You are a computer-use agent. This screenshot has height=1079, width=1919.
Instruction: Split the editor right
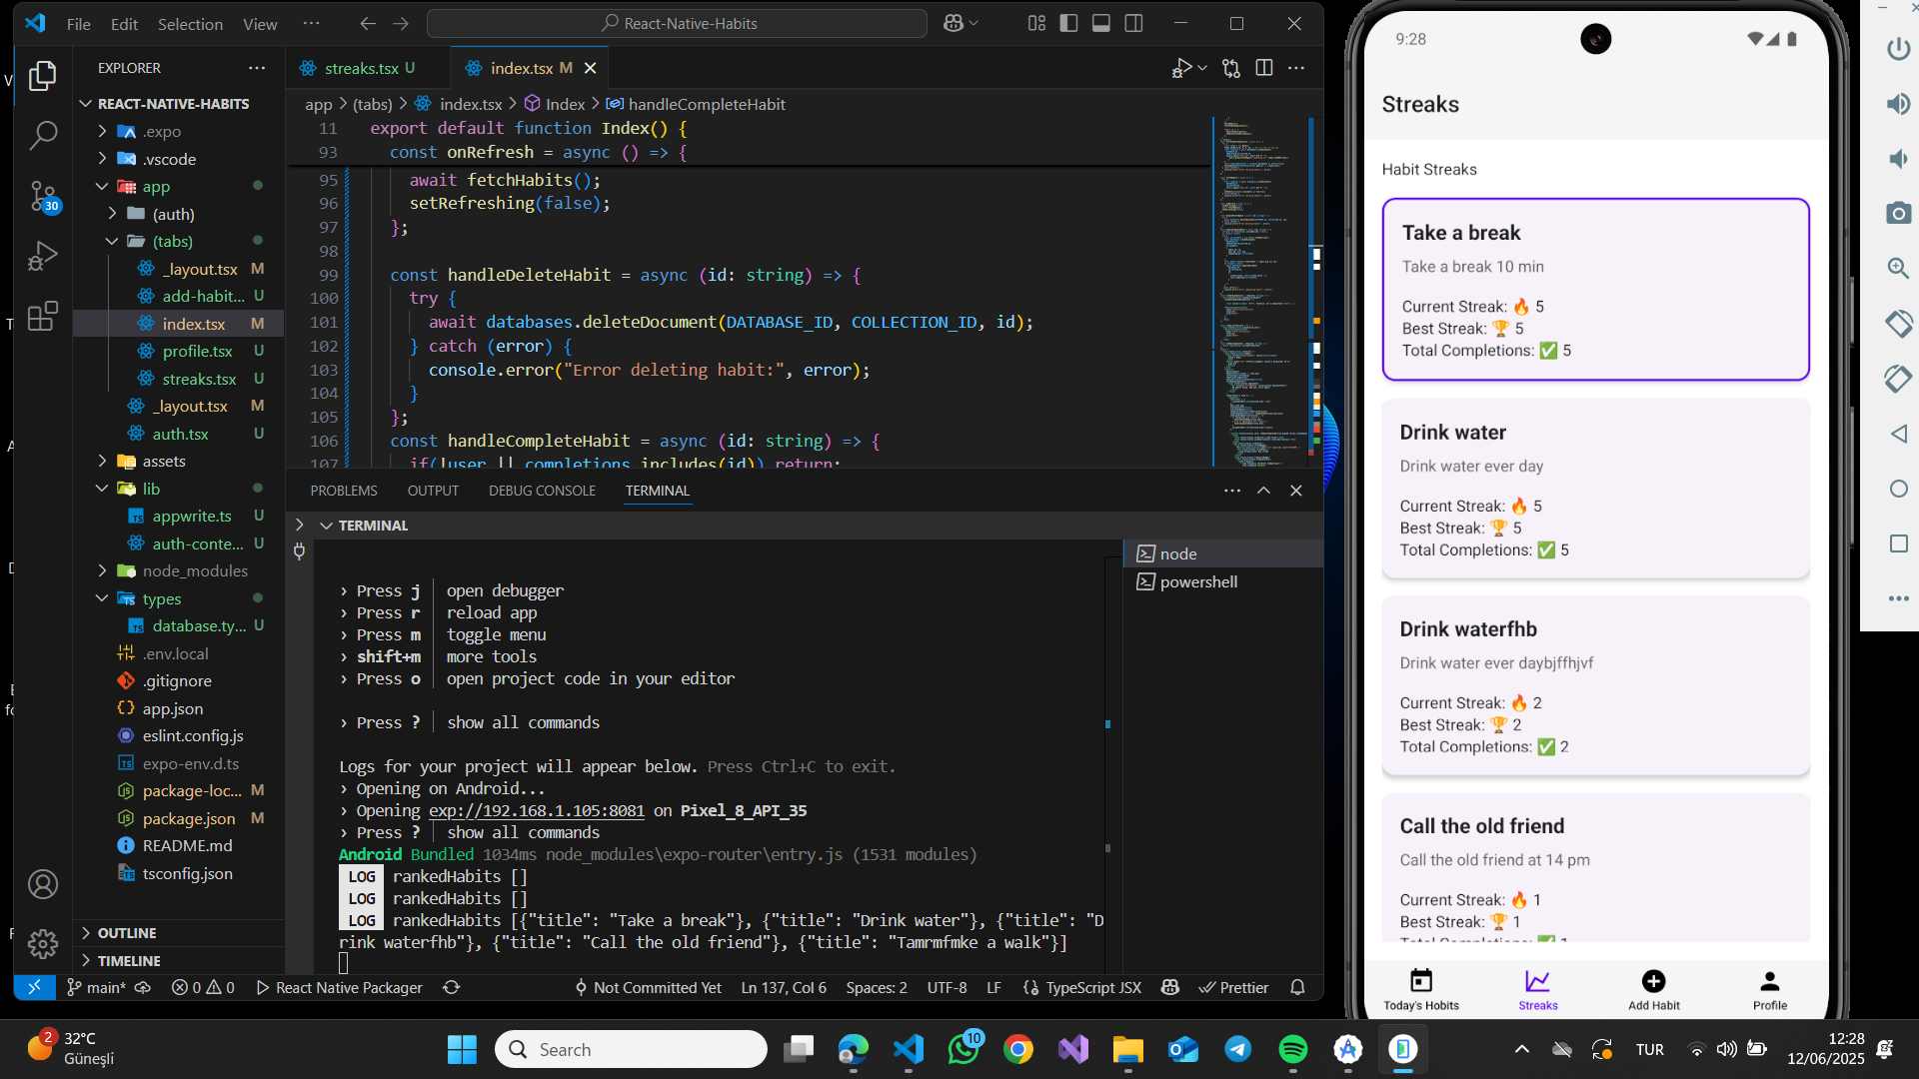coord(1264,68)
